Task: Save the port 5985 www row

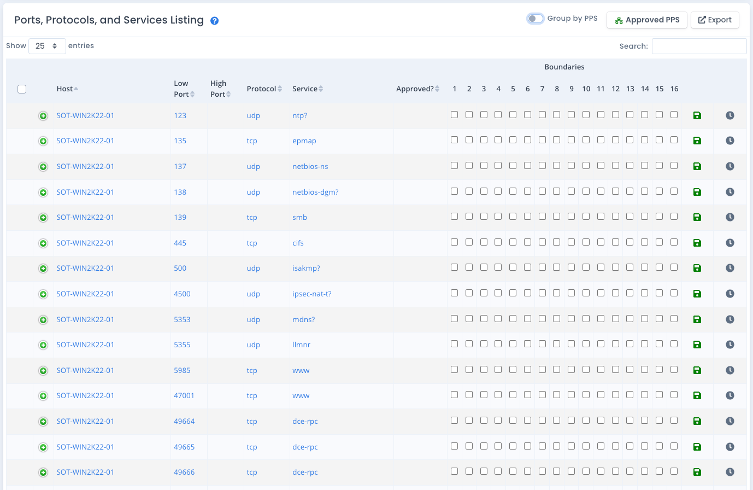Action: click(697, 370)
